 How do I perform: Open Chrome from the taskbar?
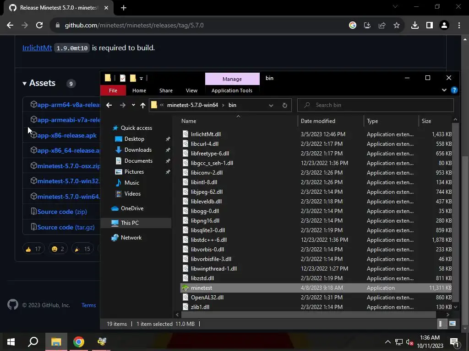[79, 342]
